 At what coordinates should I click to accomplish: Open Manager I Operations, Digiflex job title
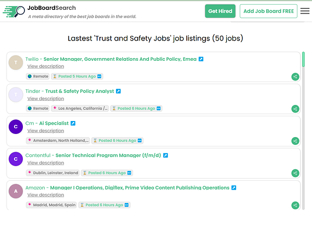(x=140, y=187)
